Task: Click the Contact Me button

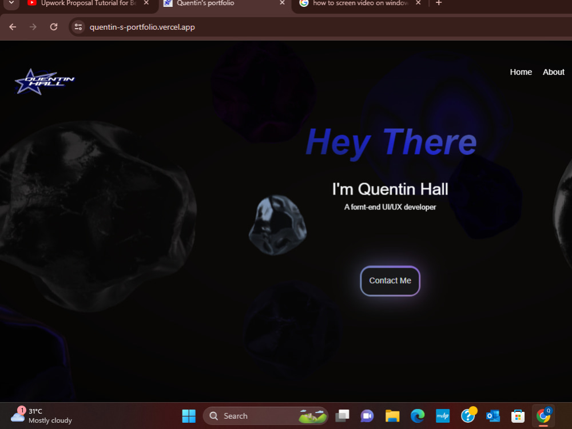Action: click(x=390, y=281)
